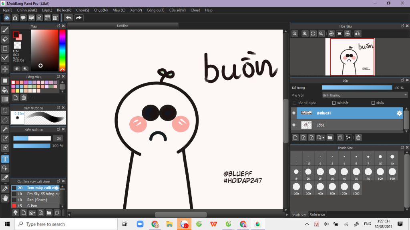Undock the Brush Size panel
Screen dimensions: 410x230
tap(402, 147)
